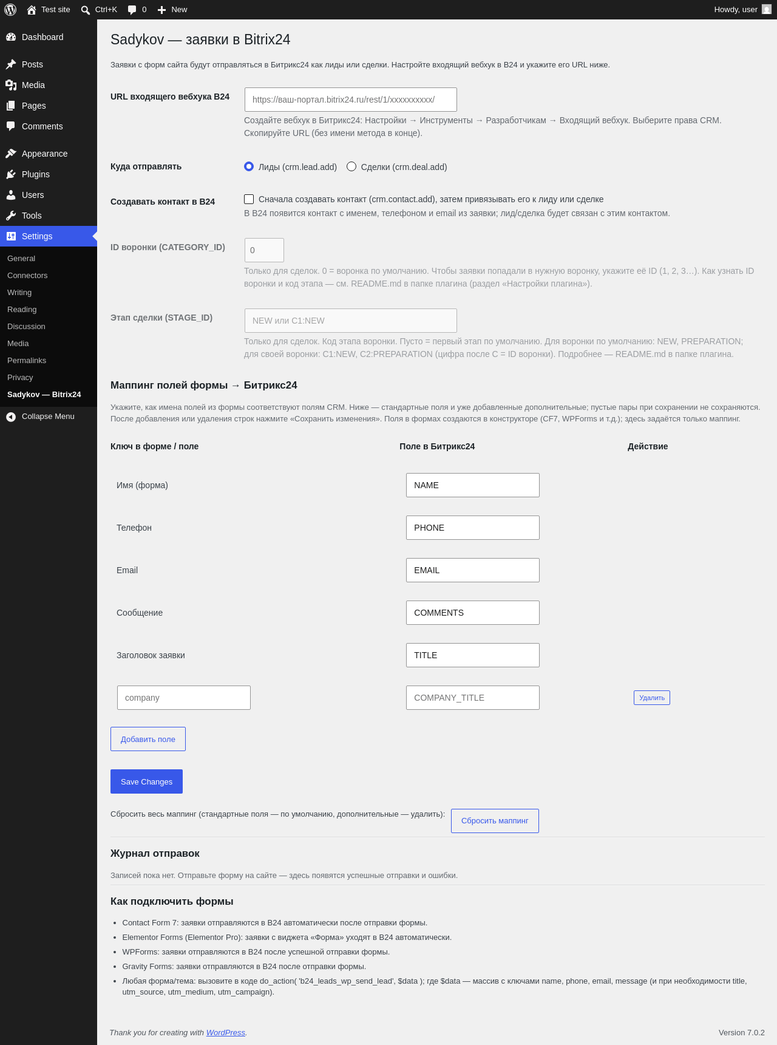Click the Posts pushpin icon
This screenshot has width=777, height=1045.
tap(11, 64)
